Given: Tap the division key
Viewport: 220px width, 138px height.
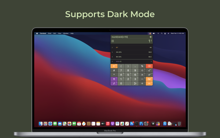Looking at the screenshot, I should (142, 70).
